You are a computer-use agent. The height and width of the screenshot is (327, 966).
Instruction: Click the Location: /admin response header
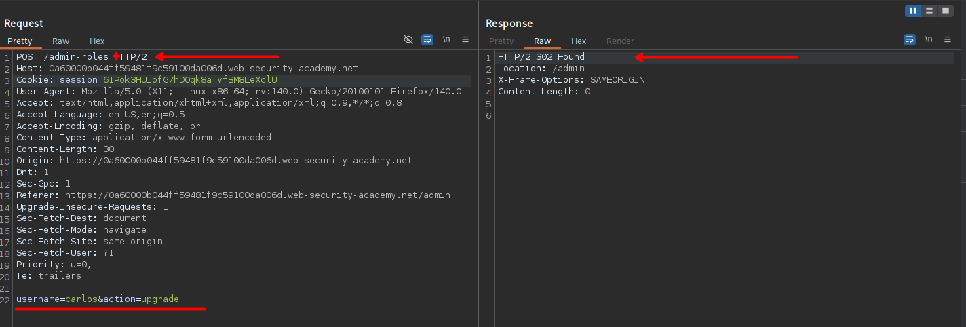pos(541,69)
